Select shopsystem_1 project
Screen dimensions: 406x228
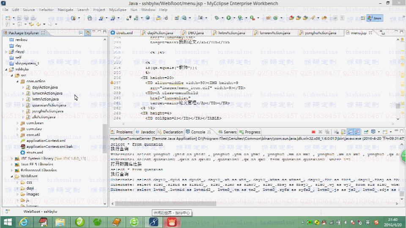click(27, 63)
